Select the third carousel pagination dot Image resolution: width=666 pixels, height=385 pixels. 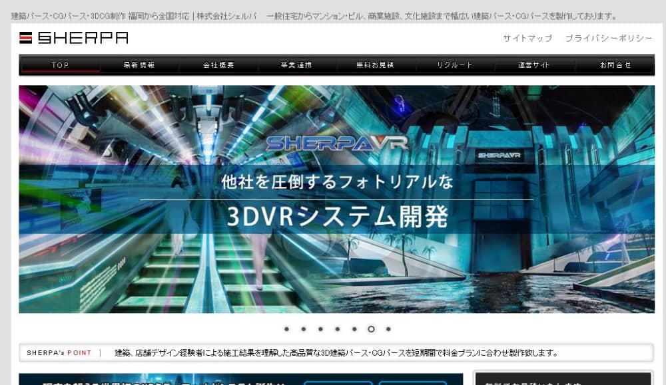pos(320,329)
